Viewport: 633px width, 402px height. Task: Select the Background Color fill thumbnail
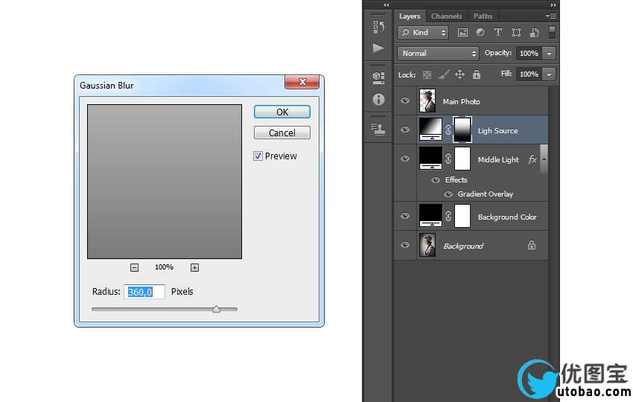tap(430, 216)
